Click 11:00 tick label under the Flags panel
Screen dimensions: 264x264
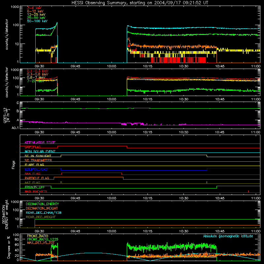coord(255,198)
